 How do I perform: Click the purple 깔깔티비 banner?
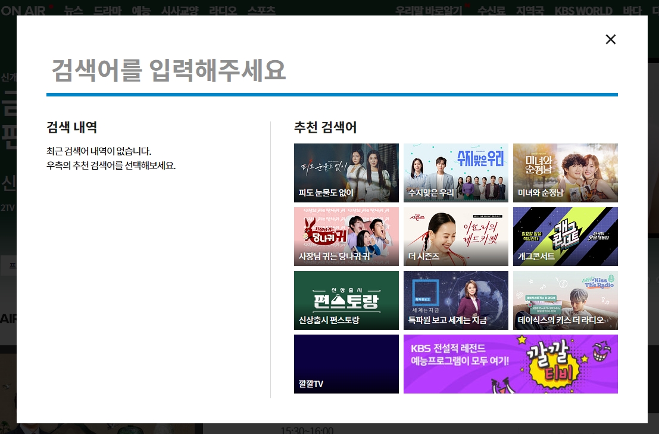point(511,364)
